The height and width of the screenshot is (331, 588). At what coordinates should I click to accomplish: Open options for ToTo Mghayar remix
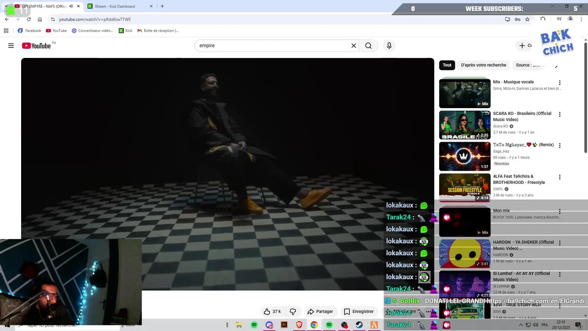560,145
